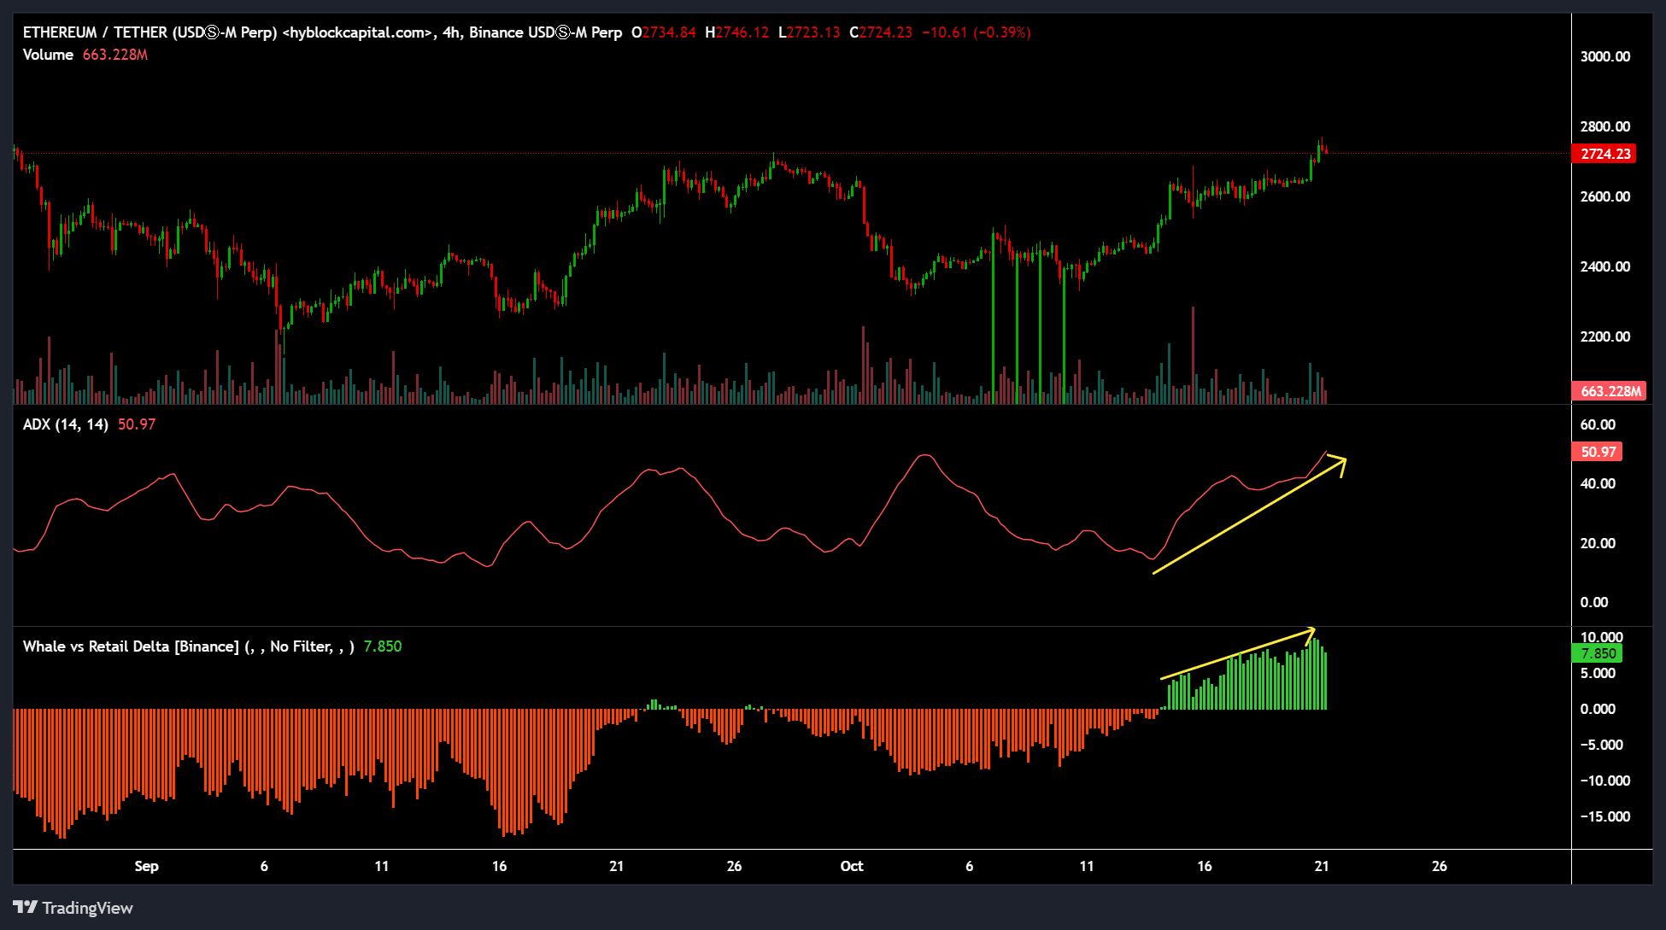The image size is (1666, 930).
Task: Click the Volume 663.228M legend label
Action: tap(85, 55)
